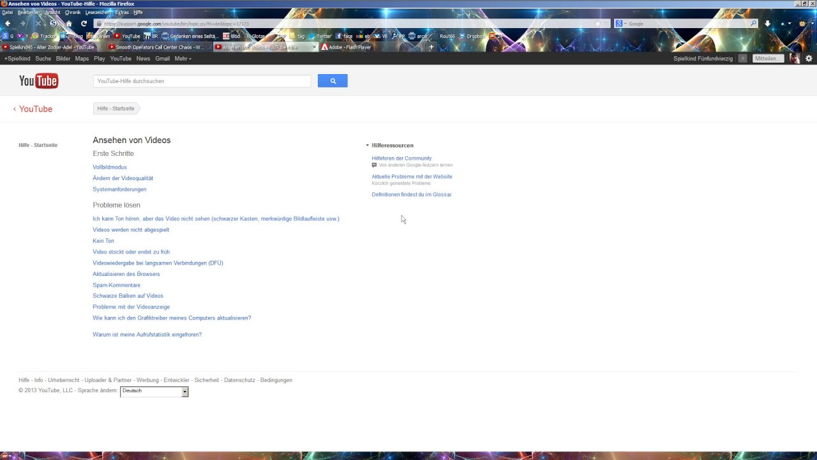Stop loading with the X toolbar icon
817x460 pixels.
tap(38, 24)
